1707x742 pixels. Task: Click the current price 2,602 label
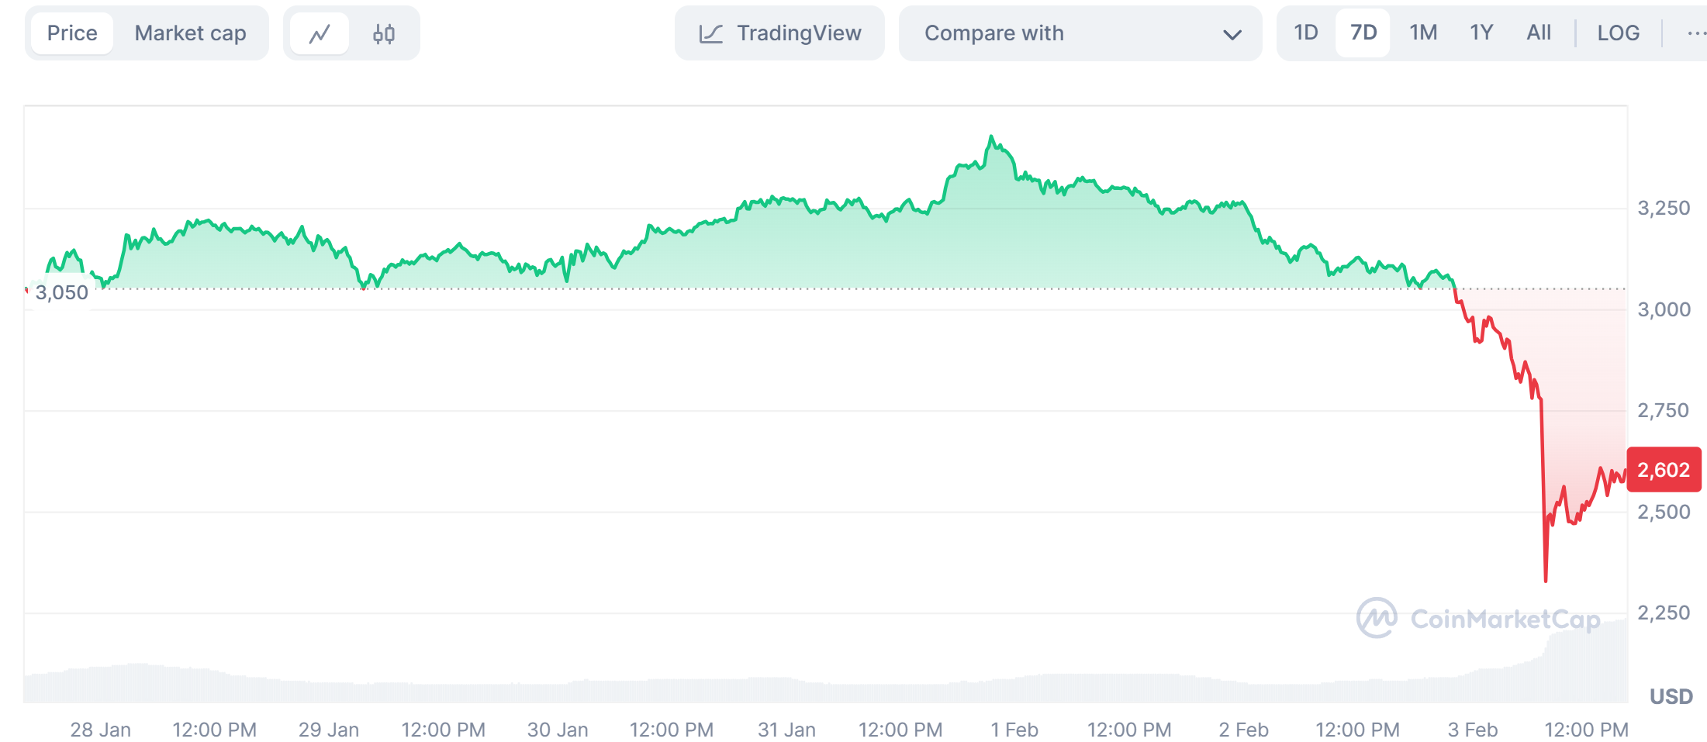point(1664,470)
